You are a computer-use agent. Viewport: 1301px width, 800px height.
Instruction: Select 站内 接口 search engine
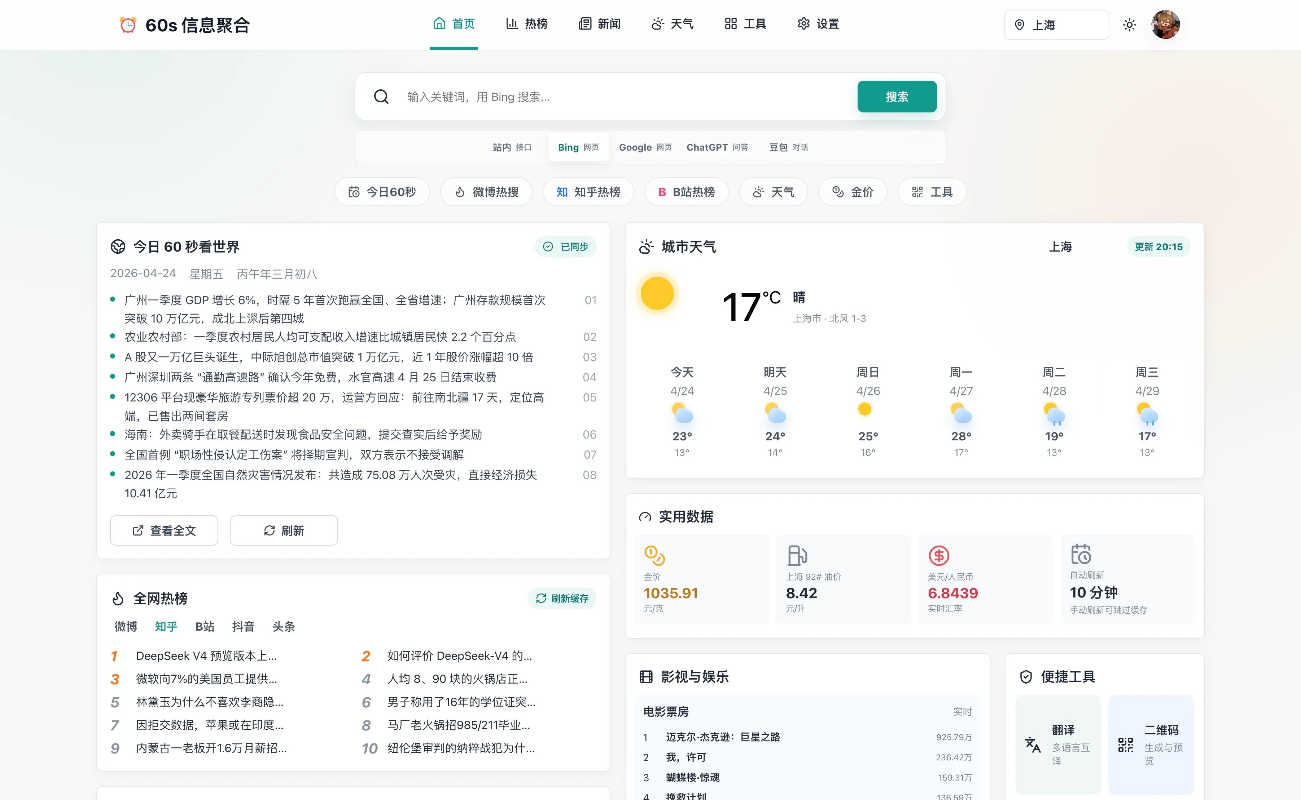pos(512,147)
